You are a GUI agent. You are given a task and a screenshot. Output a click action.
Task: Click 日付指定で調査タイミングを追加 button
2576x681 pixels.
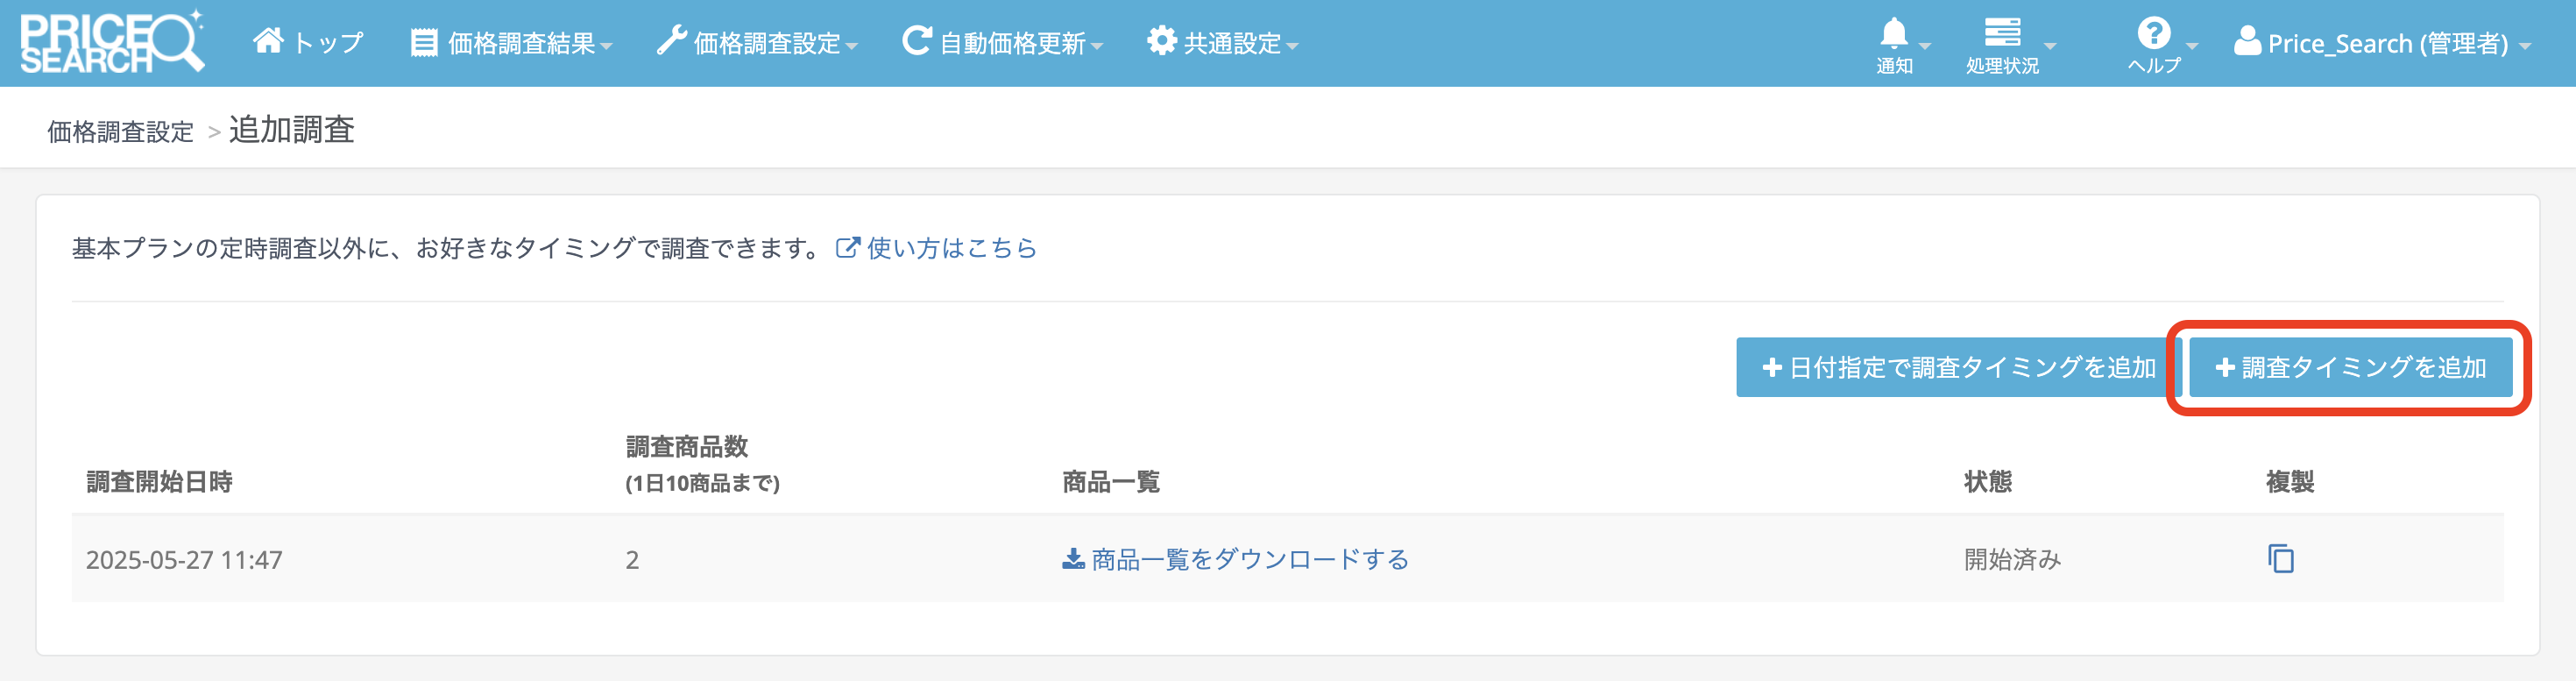click(1957, 367)
